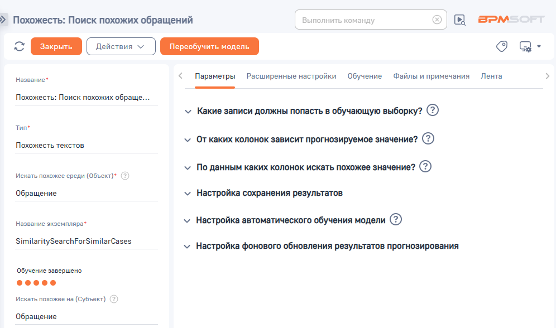Screen dimensions: 556x328
Task: Open the Действия dropdown
Action: point(121,46)
